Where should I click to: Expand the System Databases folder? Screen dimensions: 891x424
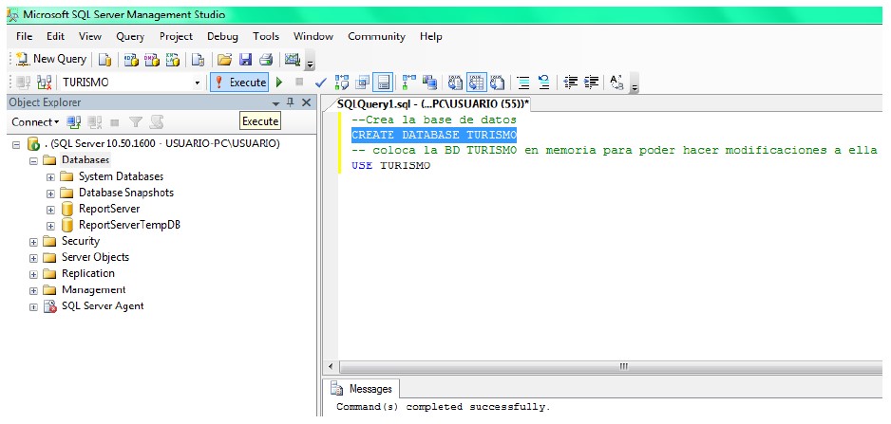[x=50, y=177]
